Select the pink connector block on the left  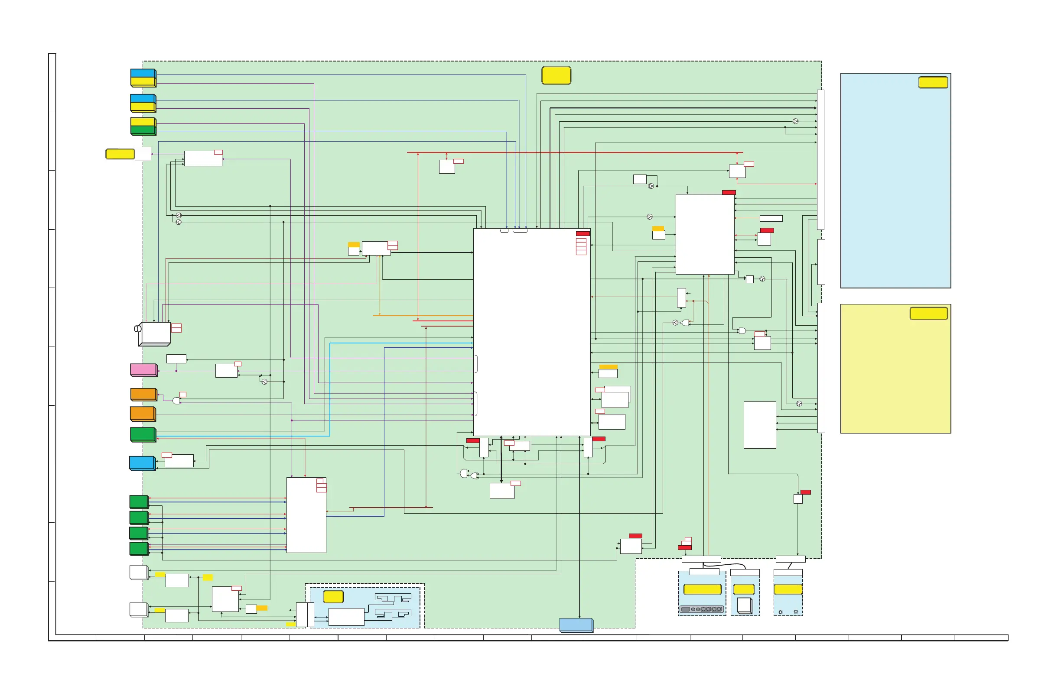(x=143, y=370)
